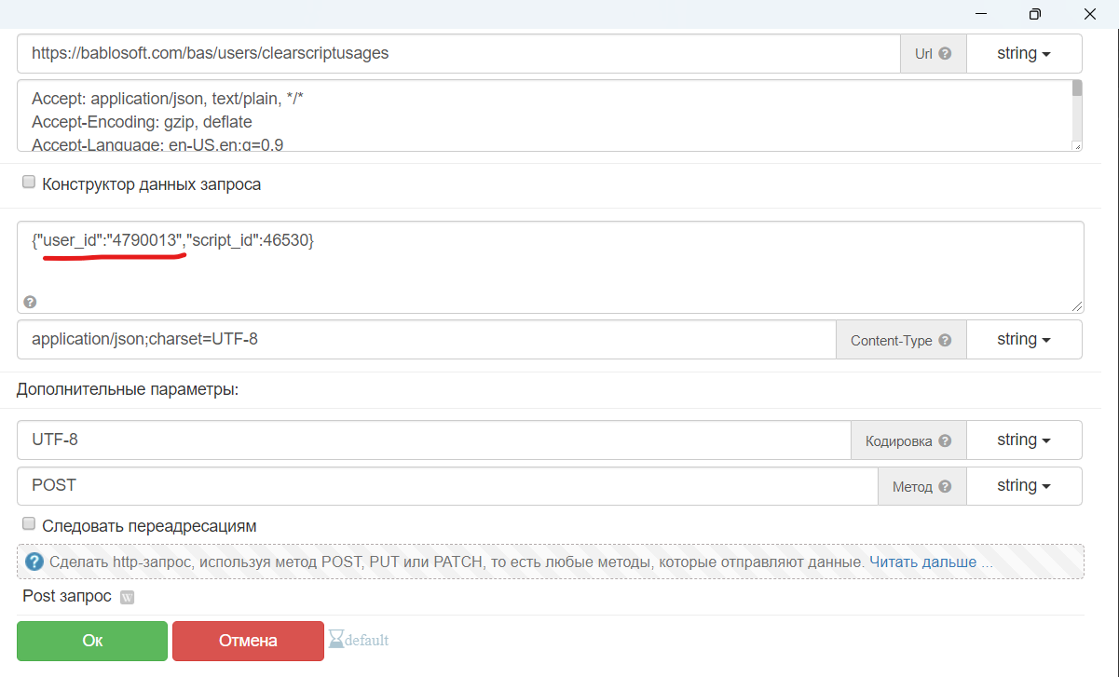Click the help icon next to Url

[945, 54]
